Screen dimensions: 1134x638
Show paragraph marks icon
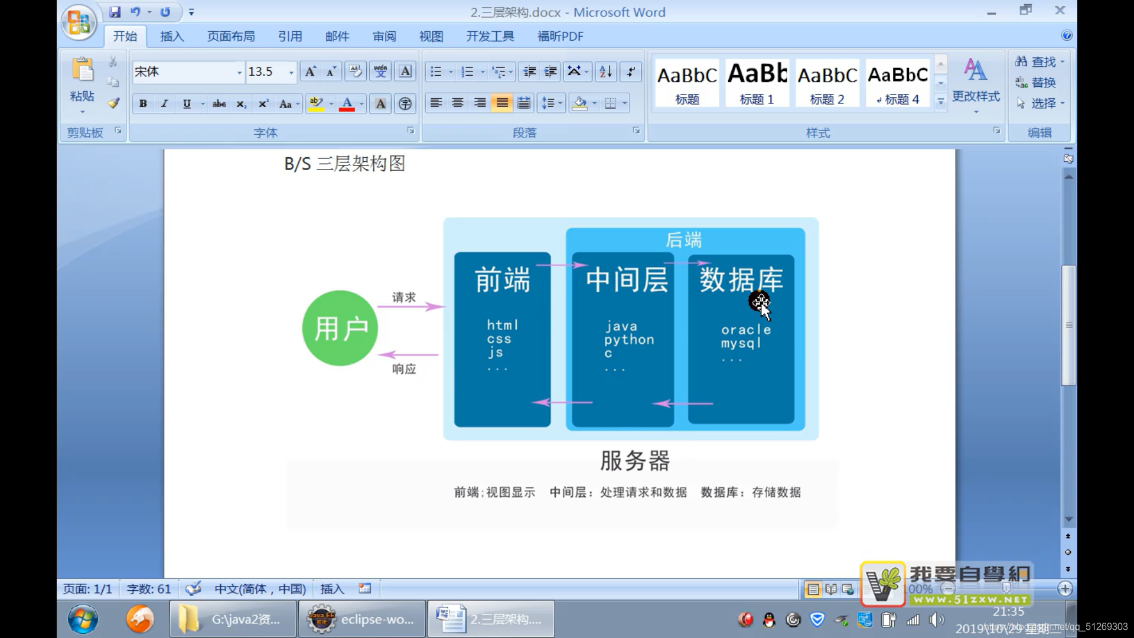631,72
